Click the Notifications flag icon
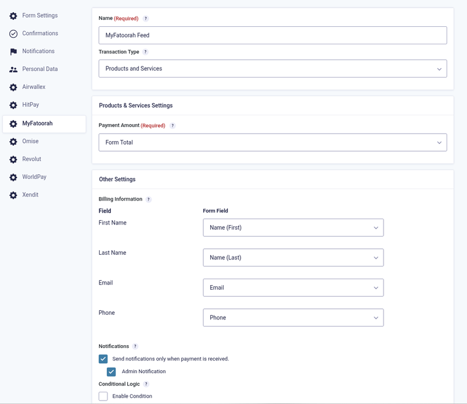Image resolution: width=467 pixels, height=404 pixels. [13, 51]
